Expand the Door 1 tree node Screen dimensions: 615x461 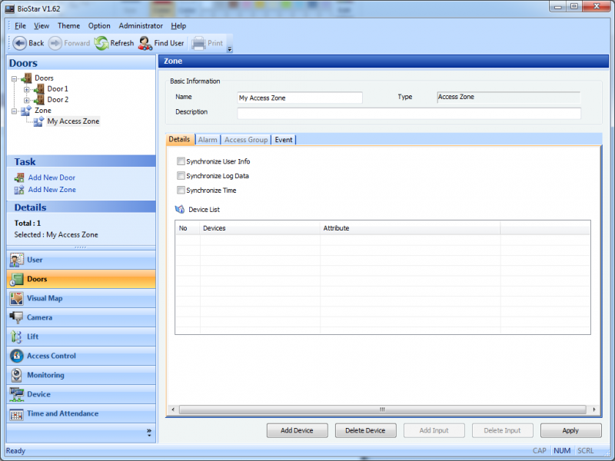coord(27,89)
